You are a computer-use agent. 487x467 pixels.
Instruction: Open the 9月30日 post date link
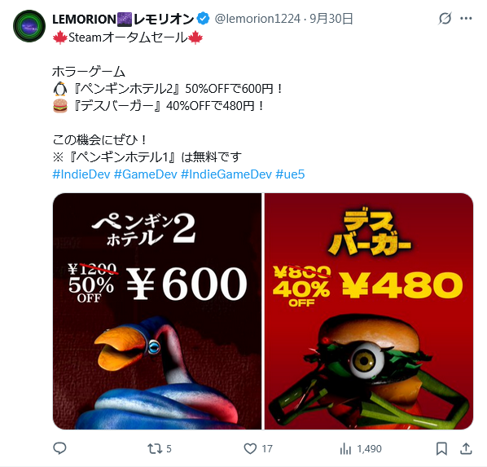click(x=331, y=19)
